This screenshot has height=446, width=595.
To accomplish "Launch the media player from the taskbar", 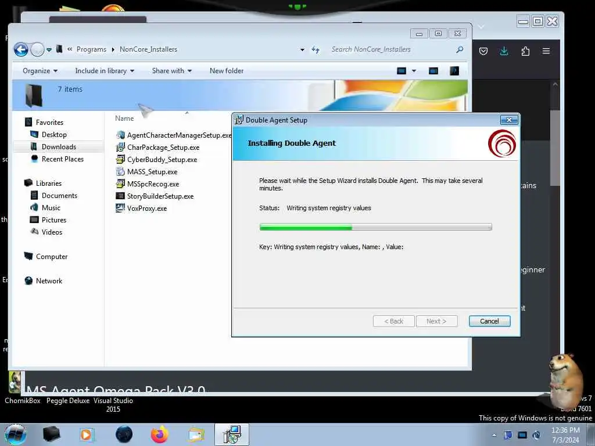I will point(87,434).
